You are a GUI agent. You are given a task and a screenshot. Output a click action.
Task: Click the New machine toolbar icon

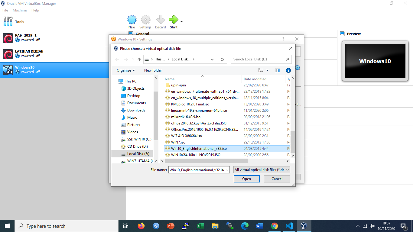tap(132, 22)
